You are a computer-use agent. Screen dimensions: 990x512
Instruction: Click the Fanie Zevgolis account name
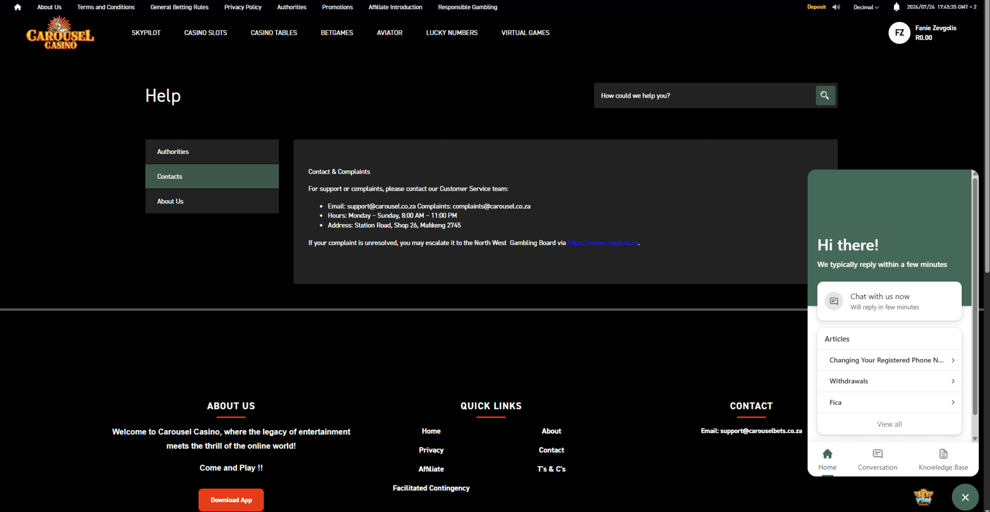[x=935, y=28]
